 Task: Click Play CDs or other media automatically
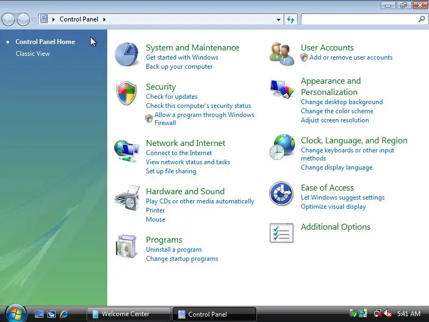pyautogui.click(x=200, y=201)
